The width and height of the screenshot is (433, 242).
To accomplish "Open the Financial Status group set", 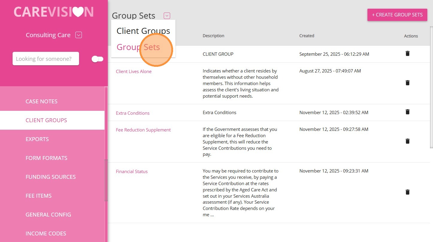I will click(x=132, y=172).
